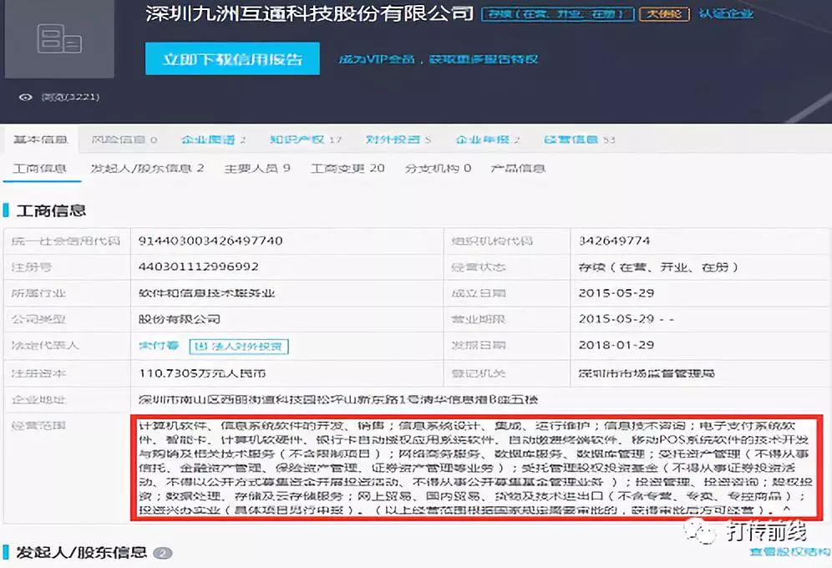Open the 企业图谱 tab
Viewport: 832px width, 568px height.
point(213,139)
